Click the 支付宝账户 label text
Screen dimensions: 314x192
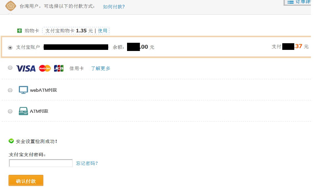click(28, 47)
